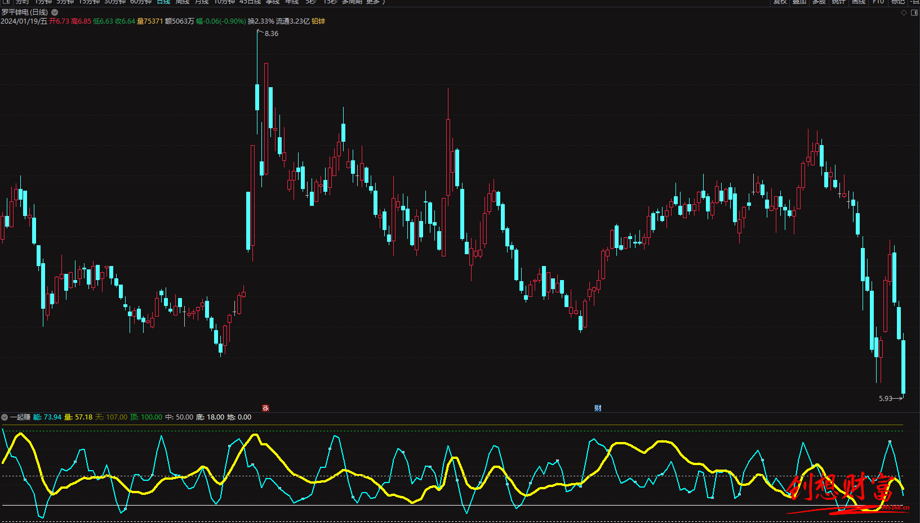The height and width of the screenshot is (523, 920).
Task: Expand the 一起赚 indicator settings arrow
Action: pos(5,417)
